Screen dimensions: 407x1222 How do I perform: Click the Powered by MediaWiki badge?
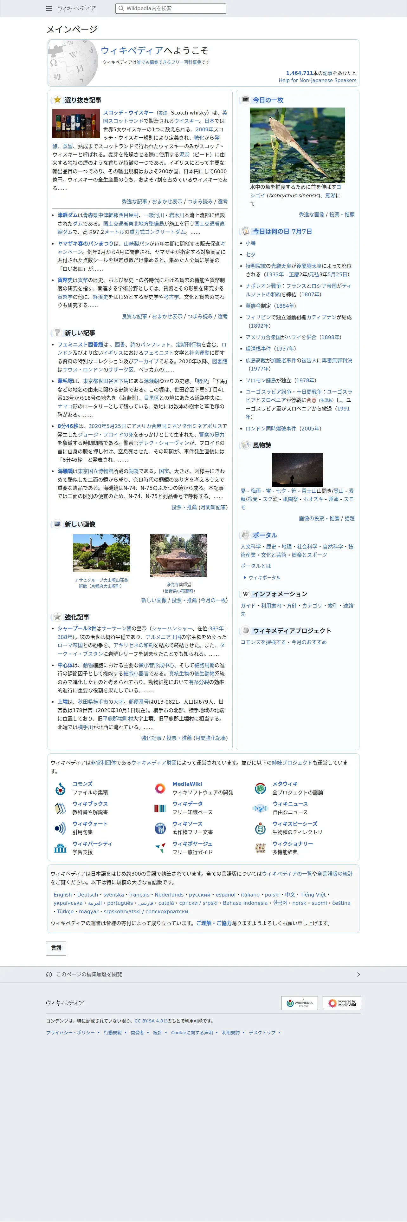click(x=342, y=1003)
